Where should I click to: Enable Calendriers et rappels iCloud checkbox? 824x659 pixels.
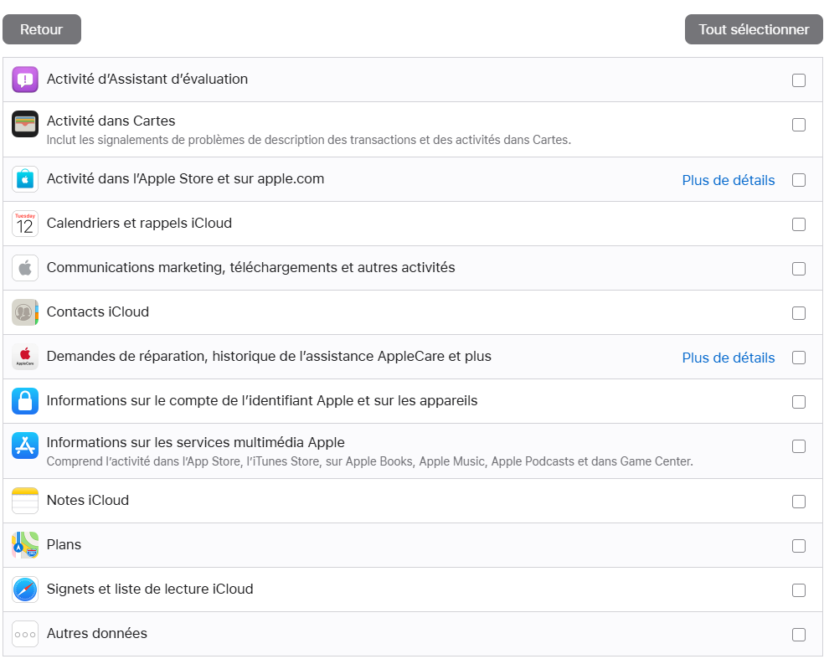(x=799, y=224)
